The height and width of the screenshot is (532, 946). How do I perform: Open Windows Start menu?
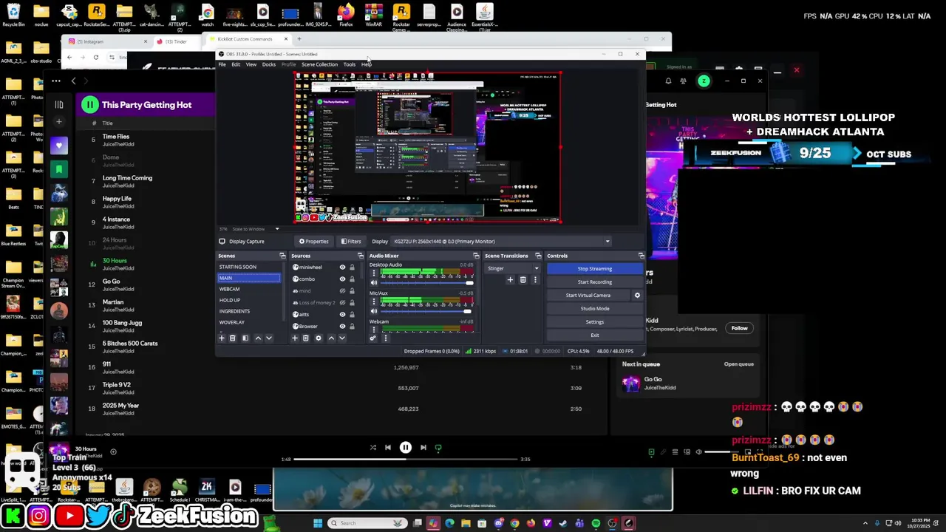(x=318, y=523)
